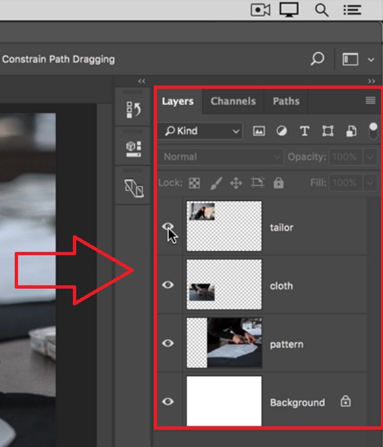The width and height of the screenshot is (383, 447).
Task: Lock image pixels with brush icon
Action: point(216,182)
